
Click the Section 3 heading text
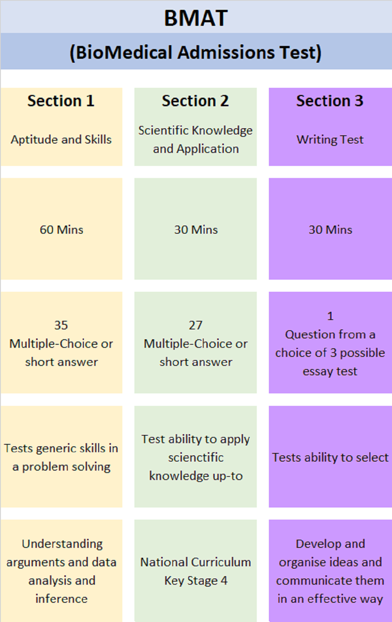pyautogui.click(x=330, y=101)
